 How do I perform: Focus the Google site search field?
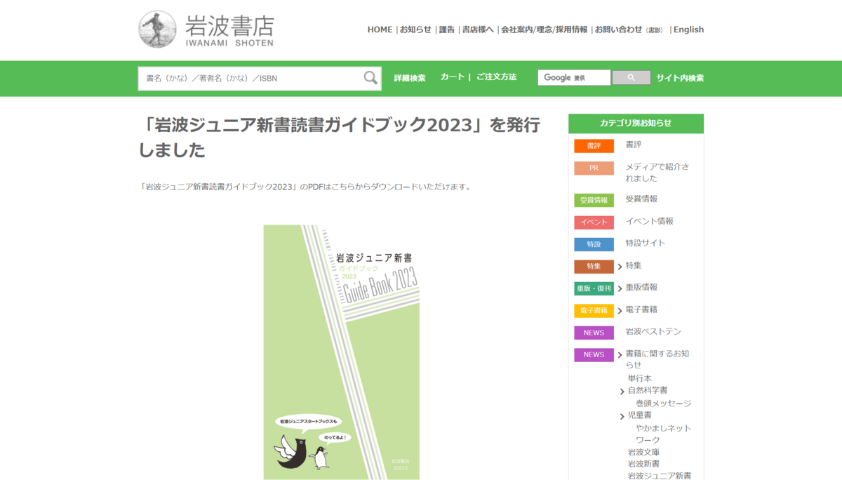click(x=574, y=78)
